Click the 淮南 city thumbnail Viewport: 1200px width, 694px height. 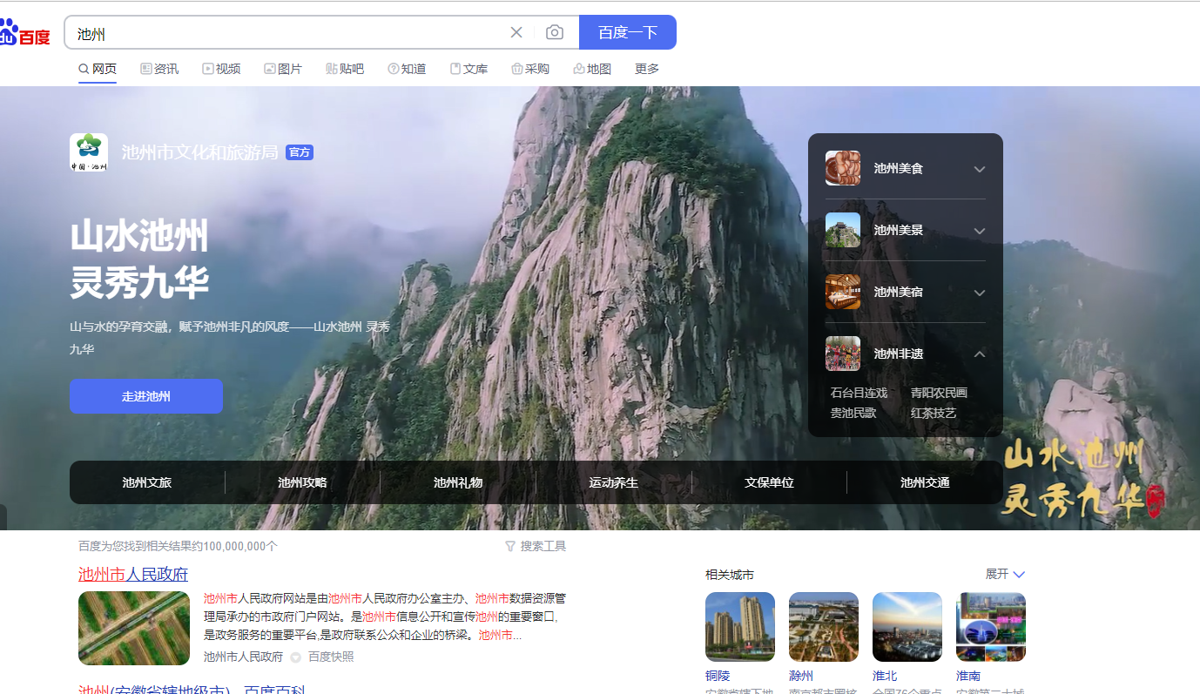point(991,627)
